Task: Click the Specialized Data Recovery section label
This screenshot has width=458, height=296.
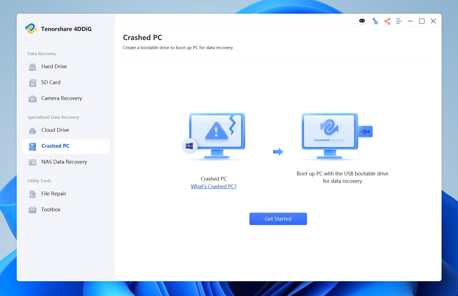Action: tap(53, 117)
